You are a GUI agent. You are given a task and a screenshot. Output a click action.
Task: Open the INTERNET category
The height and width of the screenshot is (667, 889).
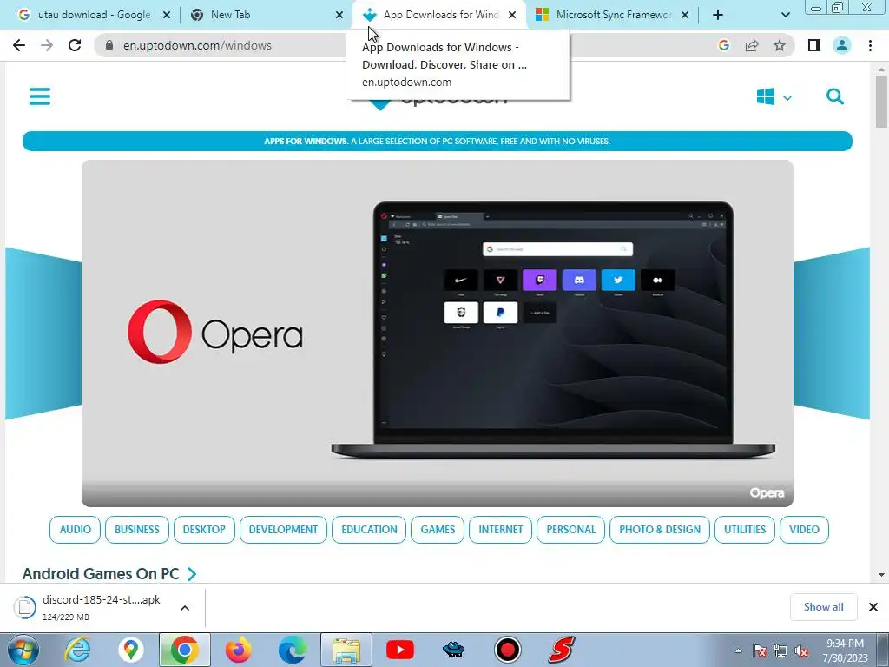(501, 529)
